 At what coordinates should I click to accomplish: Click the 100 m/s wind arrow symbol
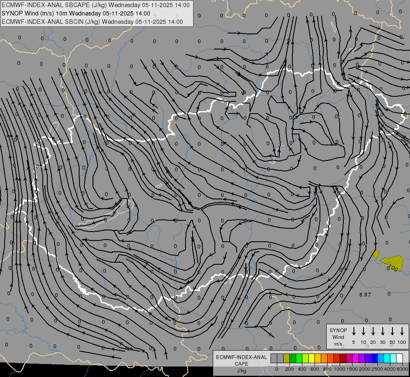pyautogui.click(x=402, y=331)
